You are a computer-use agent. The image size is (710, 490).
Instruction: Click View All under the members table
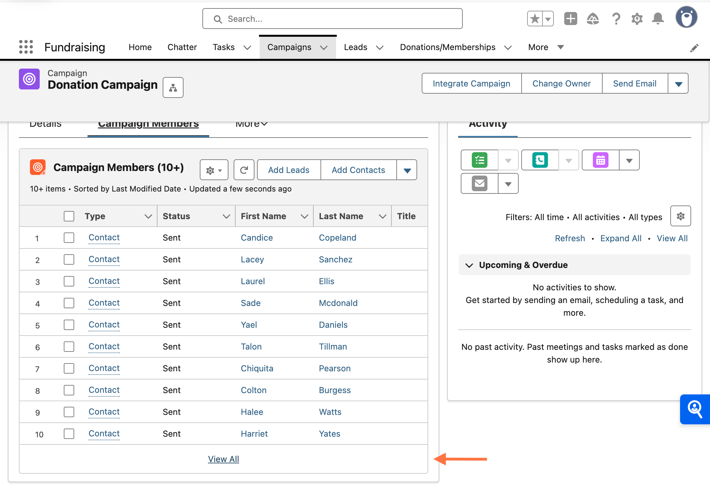pyautogui.click(x=224, y=459)
